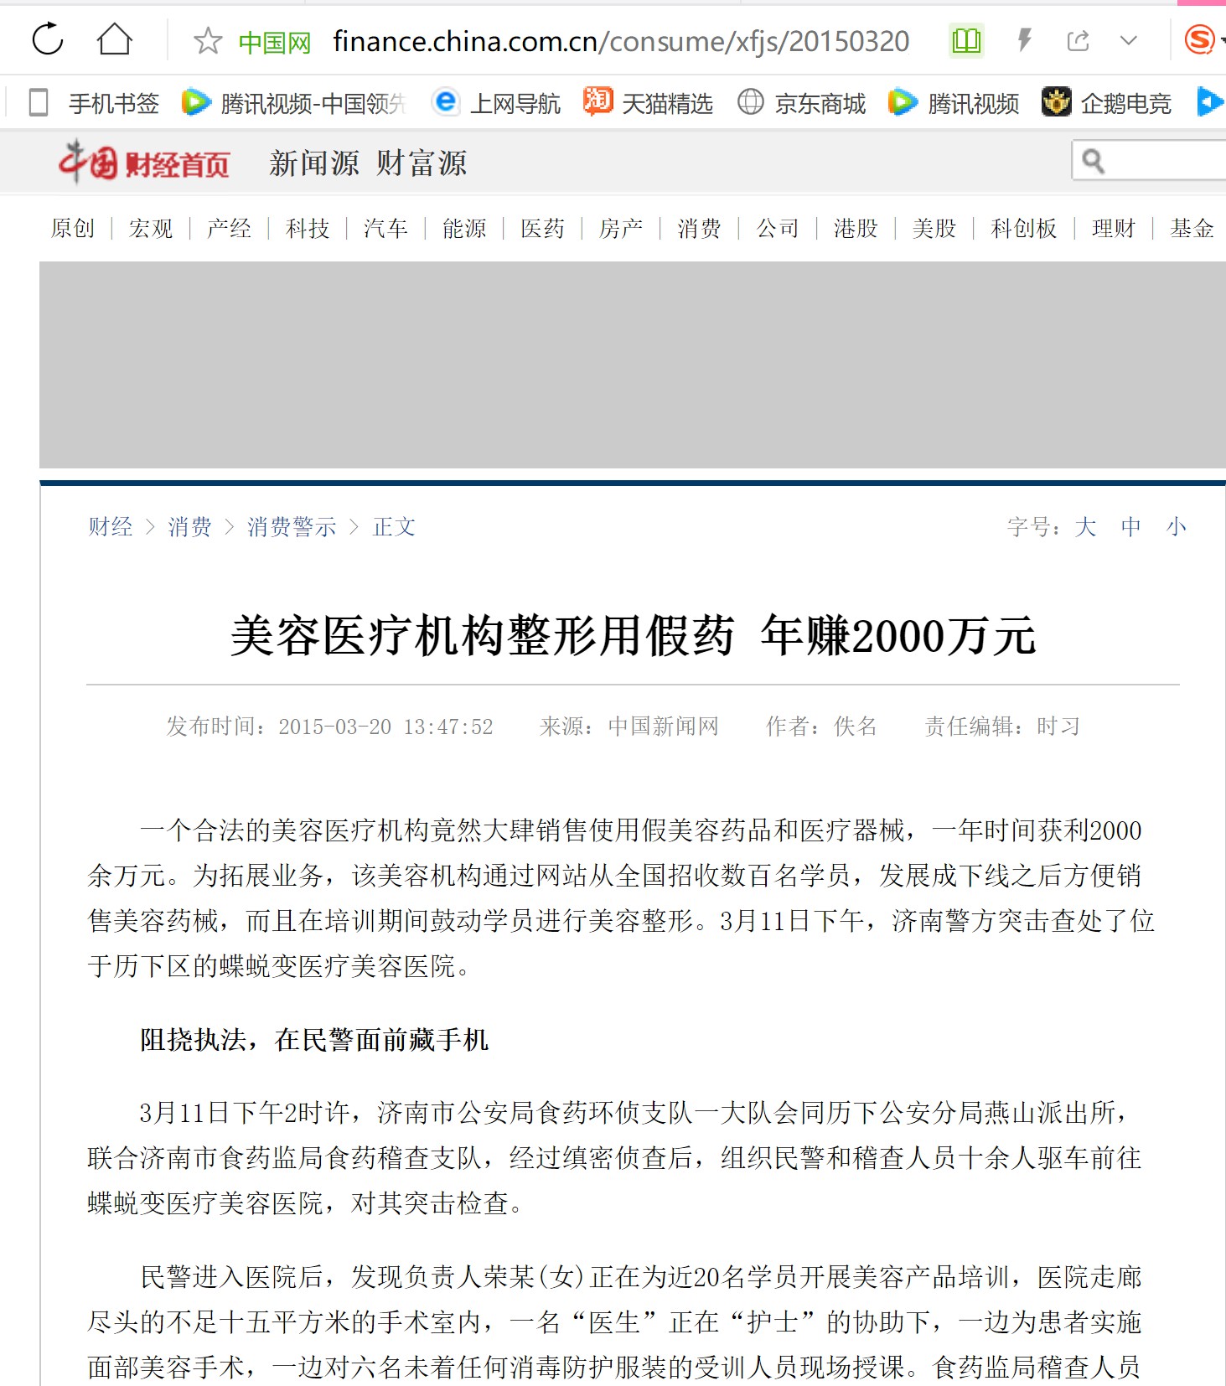Click the lightning speed mode icon
Image resolution: width=1226 pixels, height=1386 pixels.
pyautogui.click(x=1023, y=39)
